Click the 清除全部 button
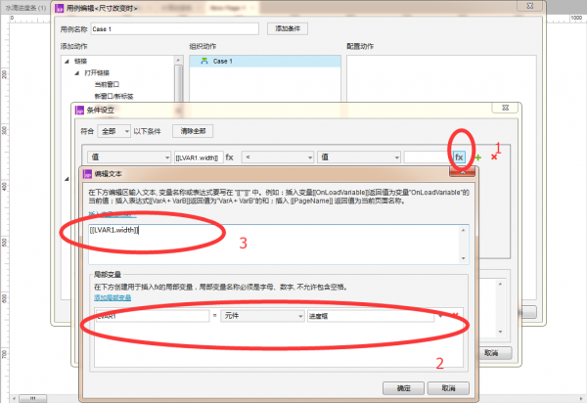The height and width of the screenshot is (403, 587). (193, 131)
